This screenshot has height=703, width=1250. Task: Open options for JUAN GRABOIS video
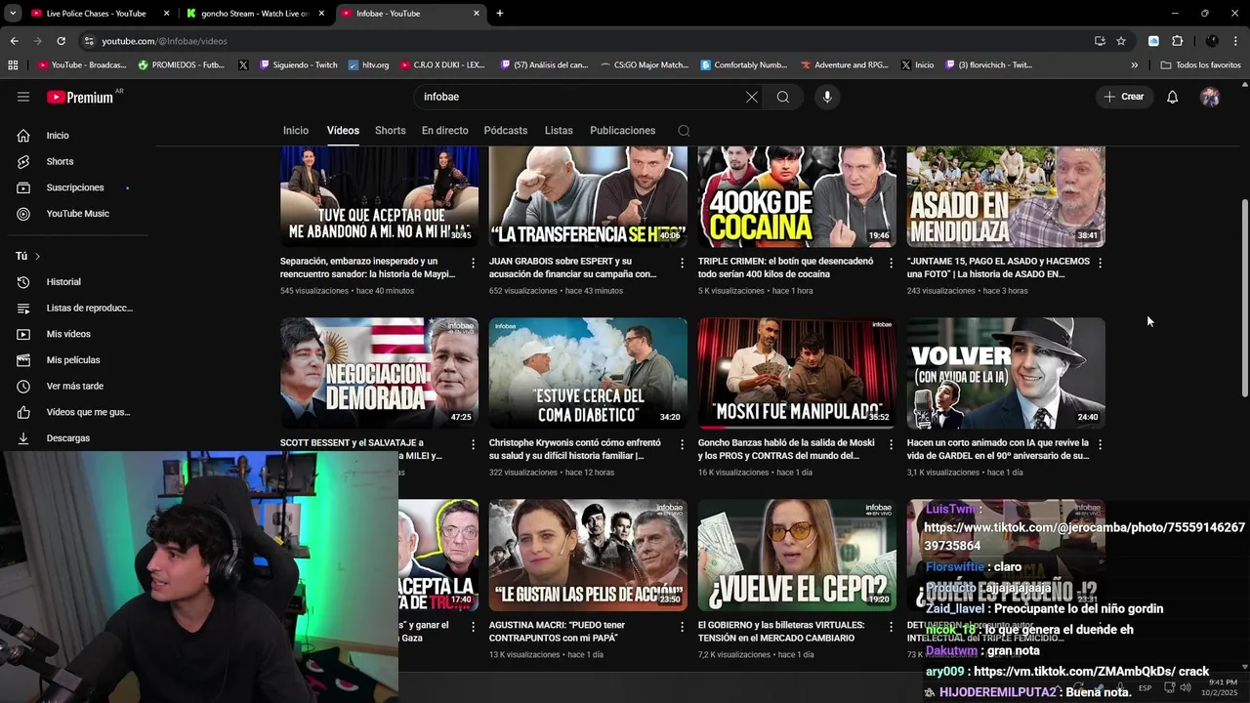pos(682,263)
